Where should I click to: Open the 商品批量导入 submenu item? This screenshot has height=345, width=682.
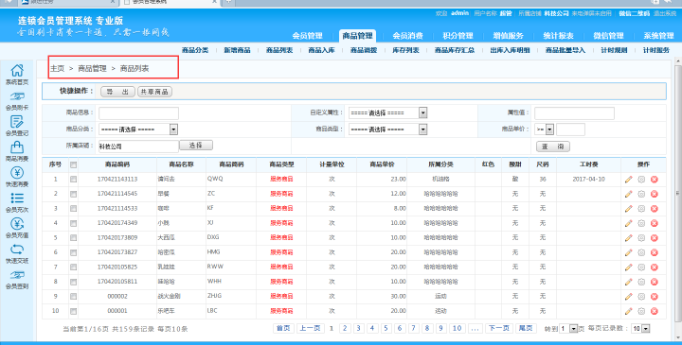coord(565,50)
